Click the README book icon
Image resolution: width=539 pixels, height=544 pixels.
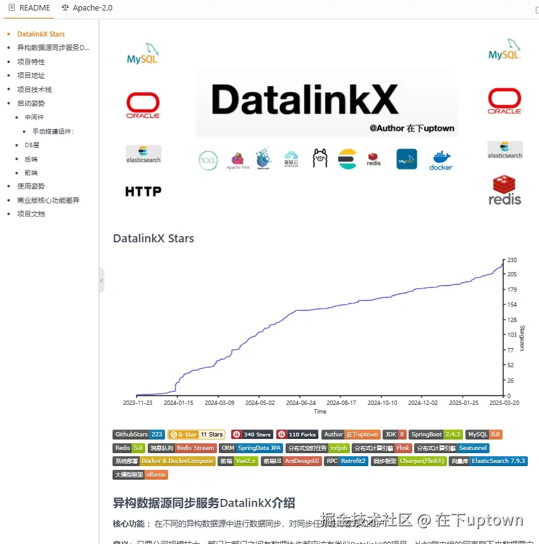pos(11,8)
